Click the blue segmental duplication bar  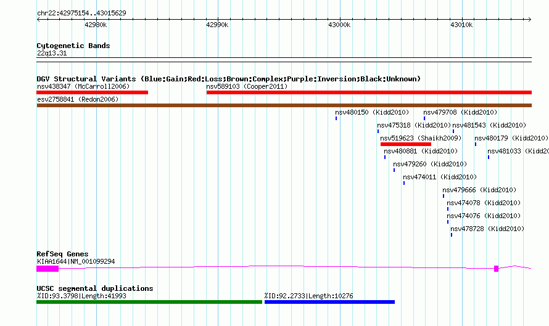tap(330, 302)
